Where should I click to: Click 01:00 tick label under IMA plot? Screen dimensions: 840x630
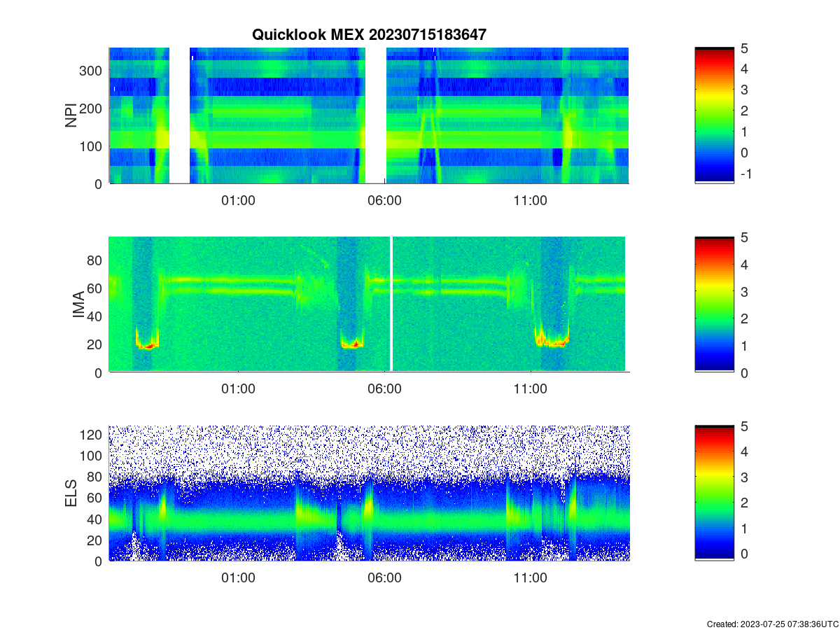point(238,389)
